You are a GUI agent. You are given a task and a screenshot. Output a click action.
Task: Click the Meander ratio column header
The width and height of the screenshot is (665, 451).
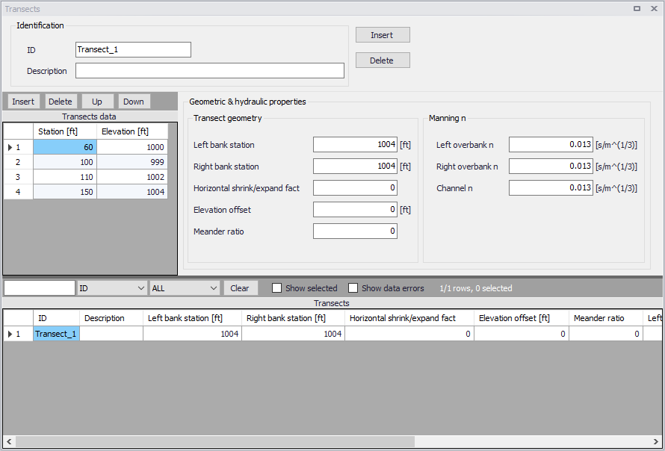pos(606,318)
